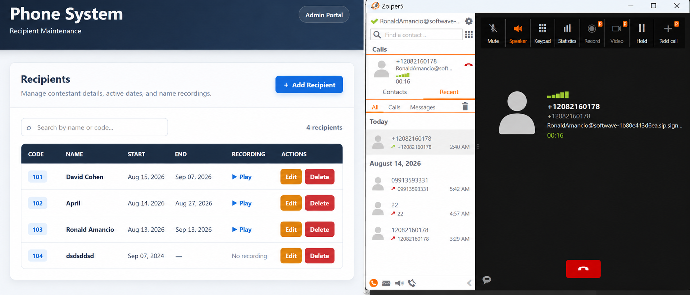This screenshot has height=295, width=690.
Task: Delete the dsdsddsd recipient
Action: pyautogui.click(x=319, y=255)
